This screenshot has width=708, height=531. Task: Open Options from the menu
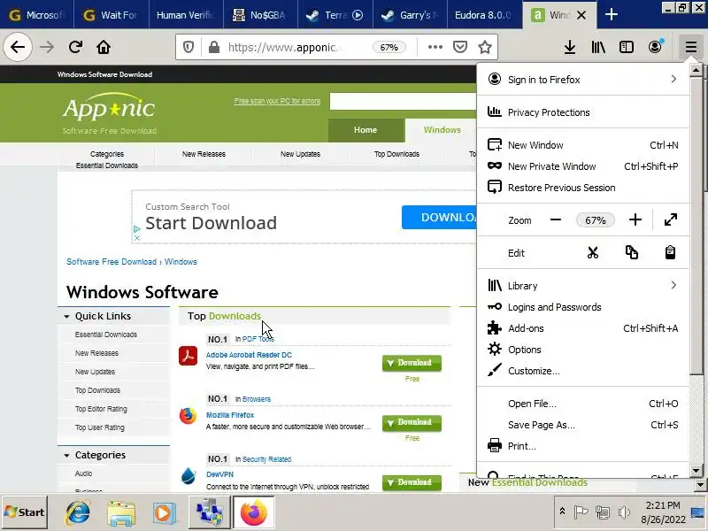point(583,350)
